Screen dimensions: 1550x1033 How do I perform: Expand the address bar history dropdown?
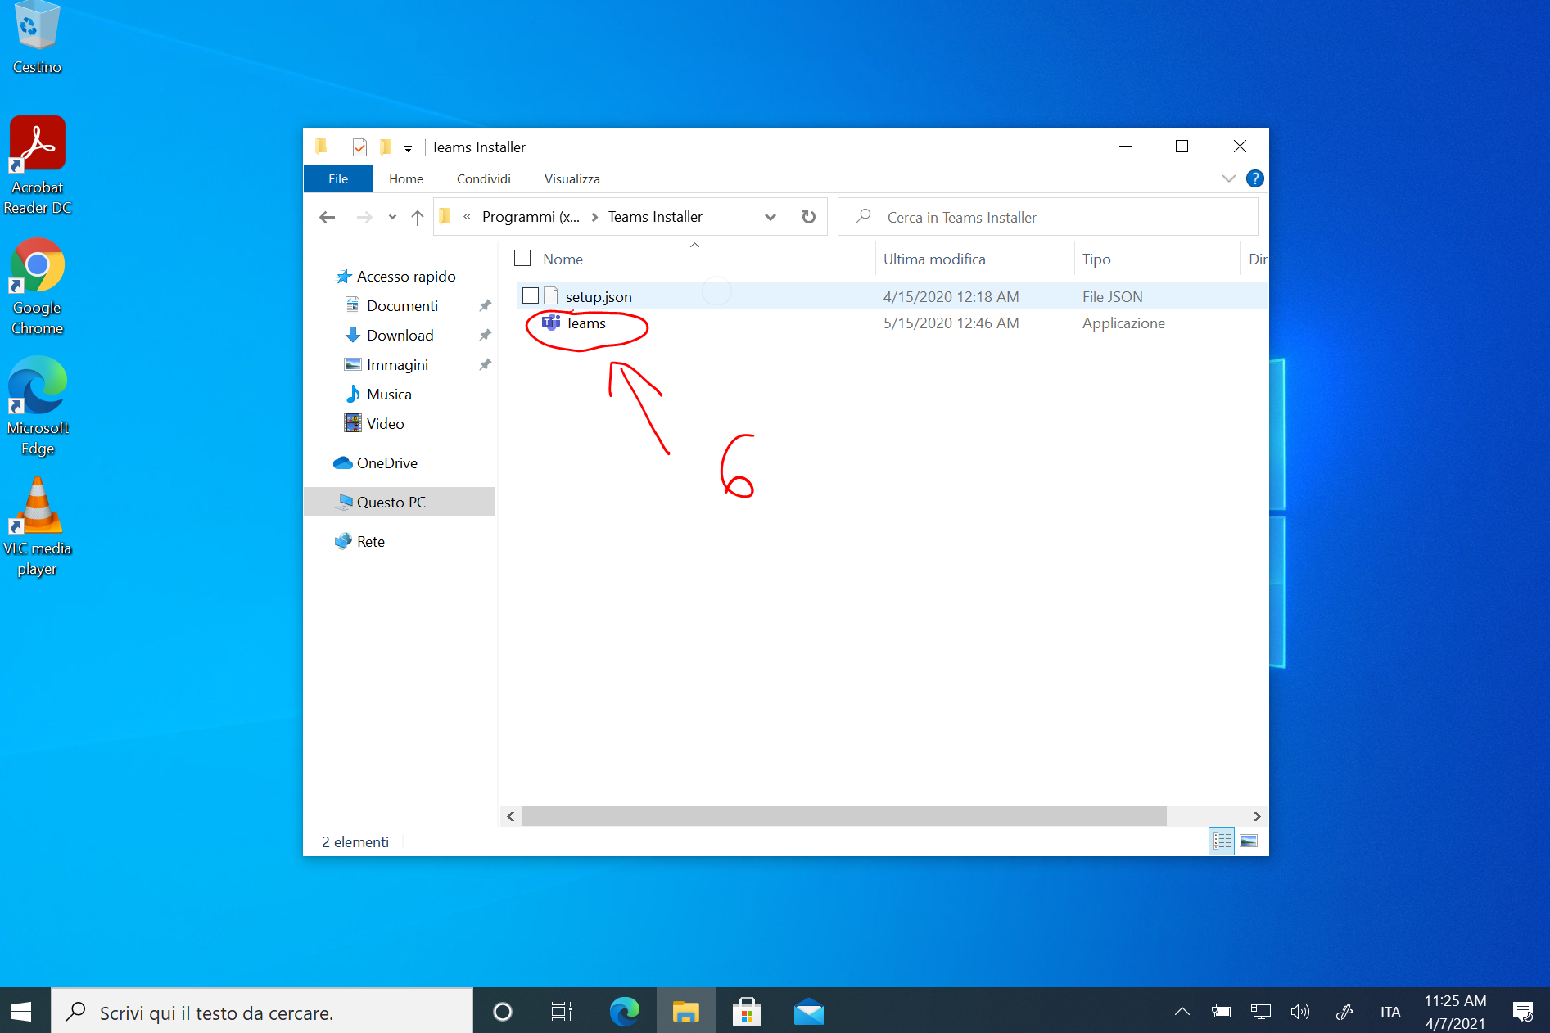tap(770, 217)
